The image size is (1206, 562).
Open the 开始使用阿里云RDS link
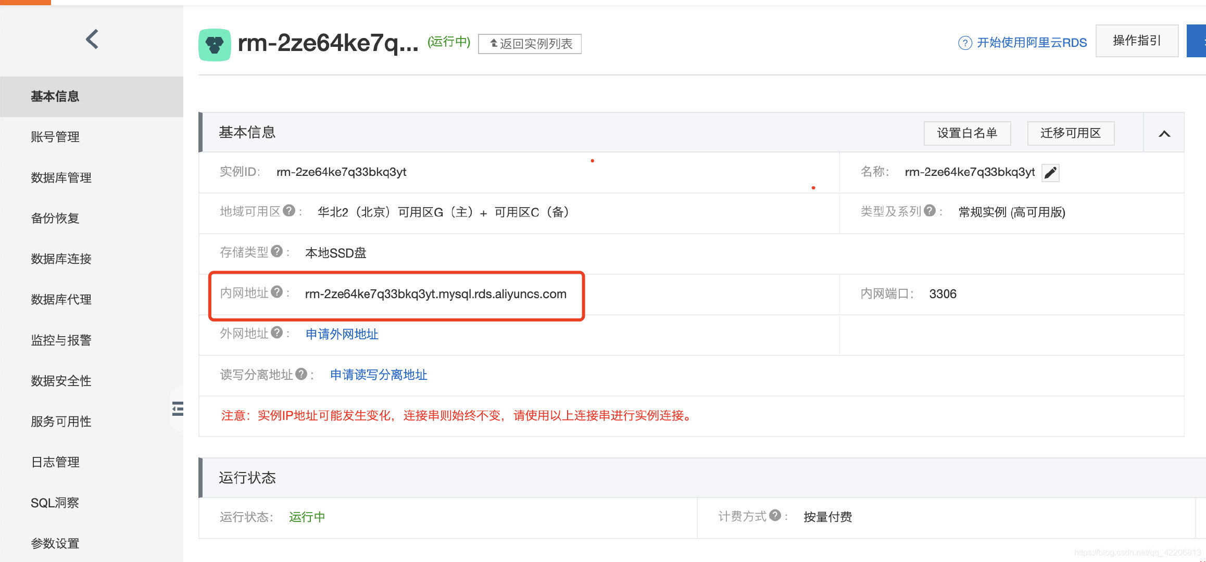click(1032, 43)
